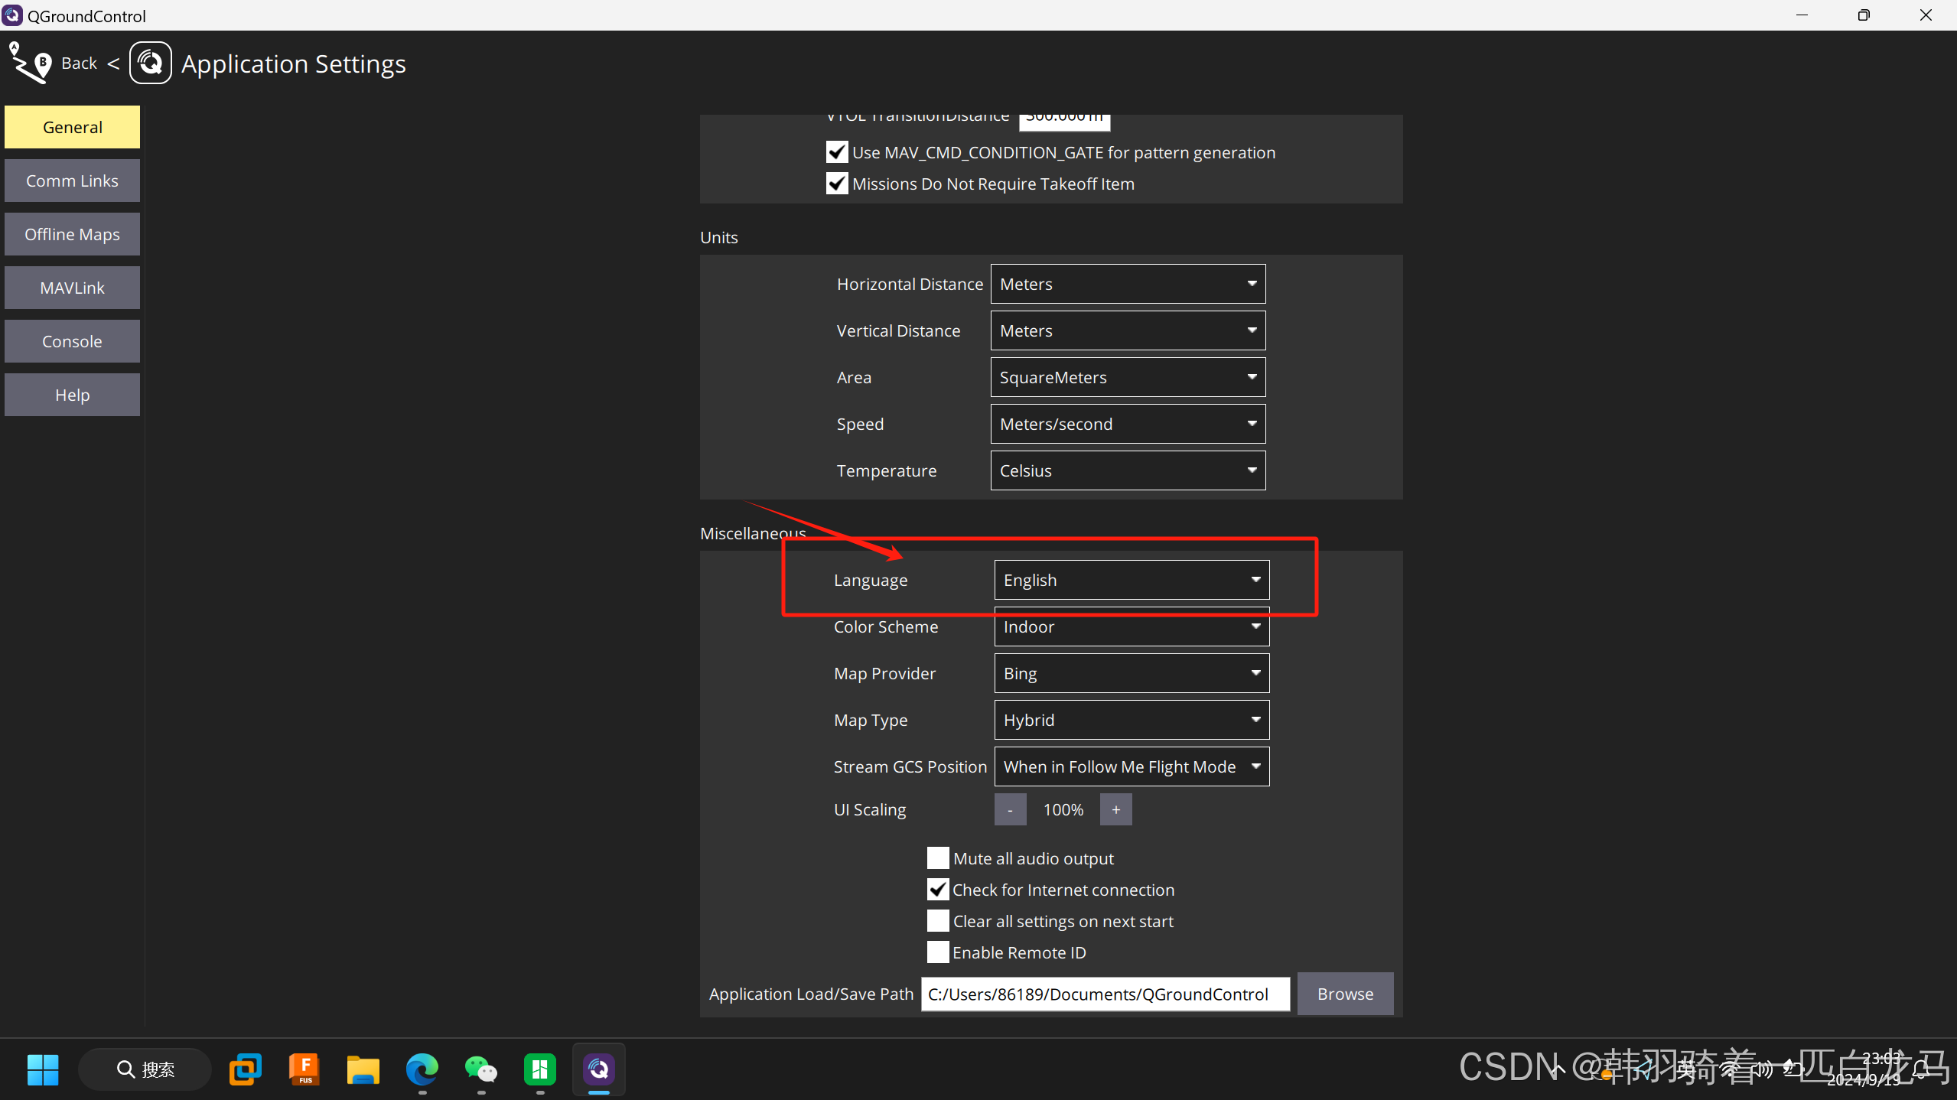Expand the Temperature units dropdown
The height and width of the screenshot is (1100, 1957).
tap(1128, 470)
